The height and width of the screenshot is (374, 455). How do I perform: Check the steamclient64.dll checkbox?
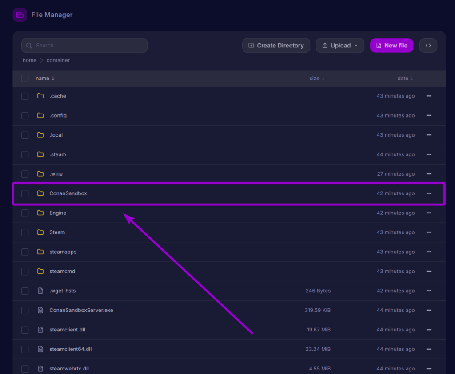click(x=25, y=349)
